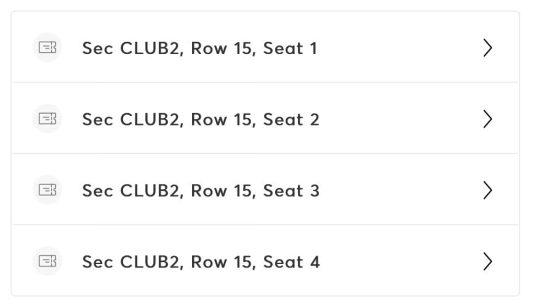
Task: Select the 'Sec CLUB2, Row 15, Seat 2' label
Action: (201, 119)
